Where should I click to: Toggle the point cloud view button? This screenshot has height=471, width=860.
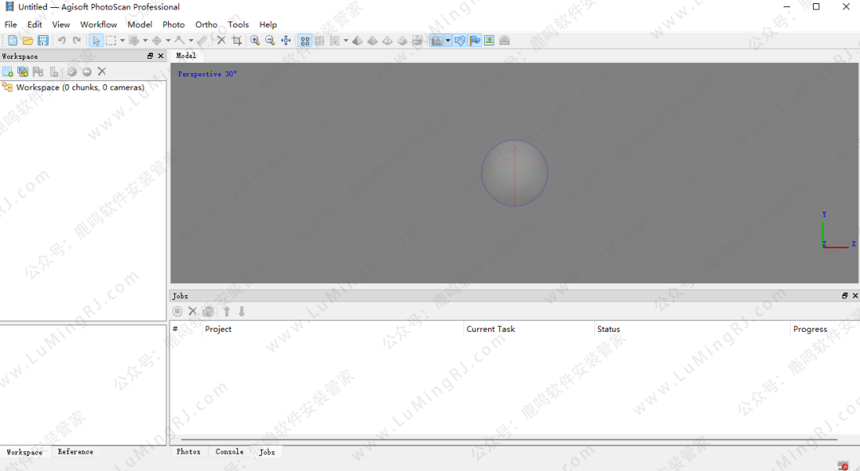[305, 41]
